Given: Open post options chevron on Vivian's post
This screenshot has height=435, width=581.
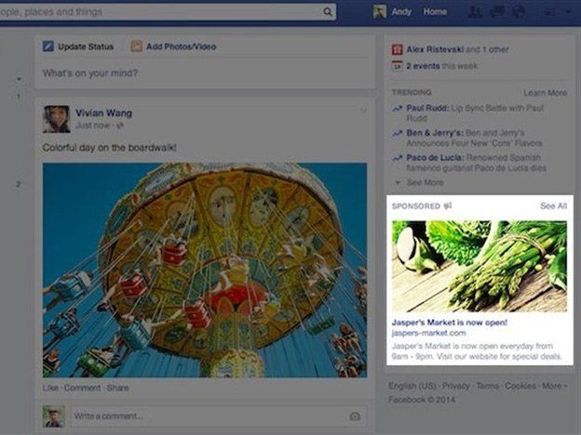Looking at the screenshot, I should click(363, 110).
